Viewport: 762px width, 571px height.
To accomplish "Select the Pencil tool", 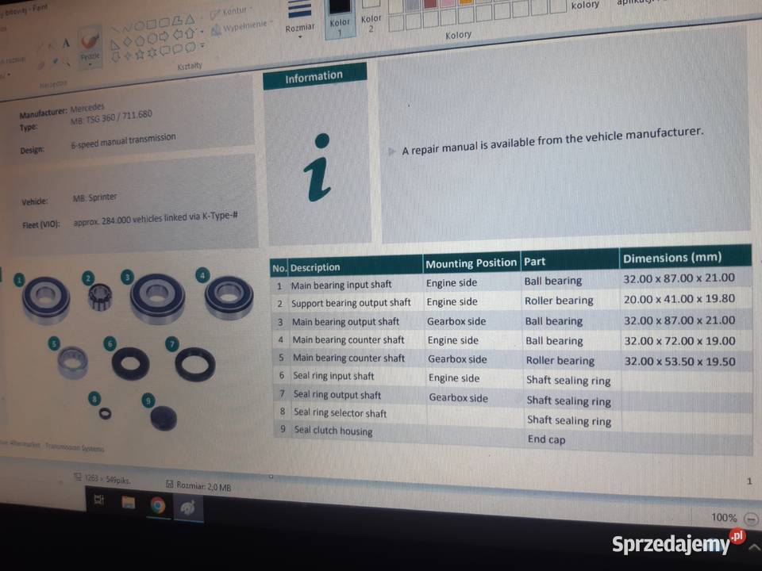I will [40, 47].
